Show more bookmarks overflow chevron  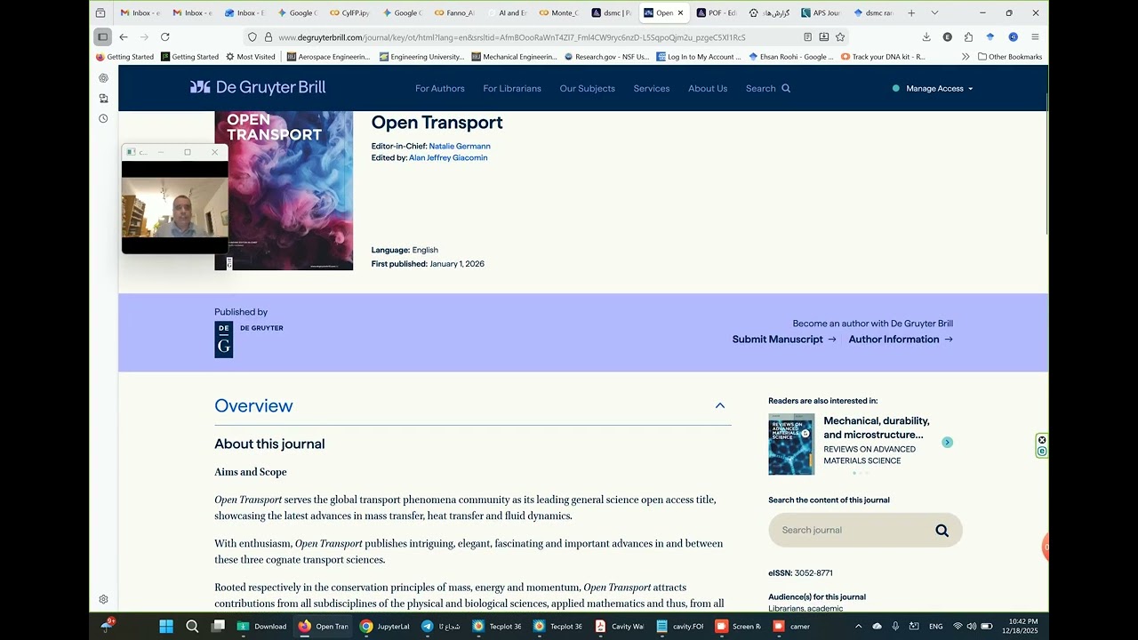coord(966,57)
